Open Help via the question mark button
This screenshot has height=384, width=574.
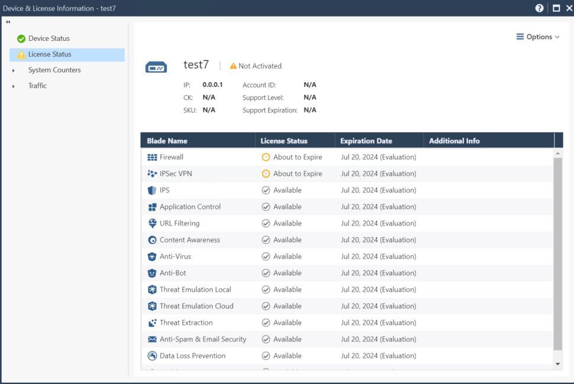538,8
